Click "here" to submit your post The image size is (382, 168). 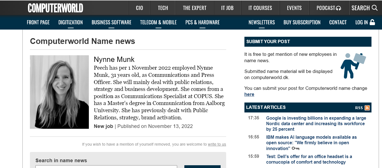249,95
